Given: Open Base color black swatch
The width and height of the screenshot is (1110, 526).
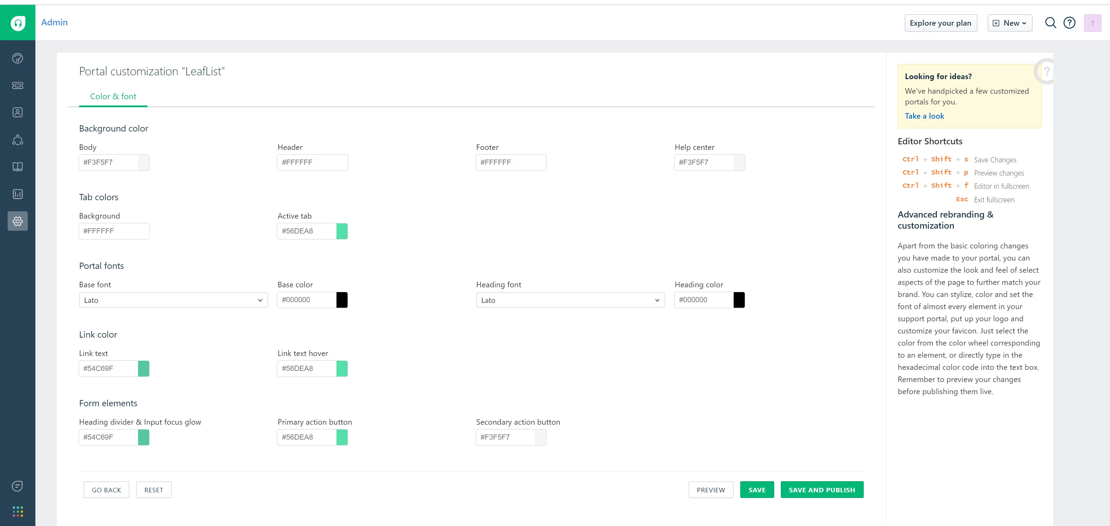Looking at the screenshot, I should 342,300.
